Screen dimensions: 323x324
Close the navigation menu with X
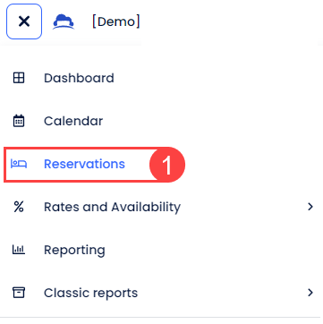[24, 21]
